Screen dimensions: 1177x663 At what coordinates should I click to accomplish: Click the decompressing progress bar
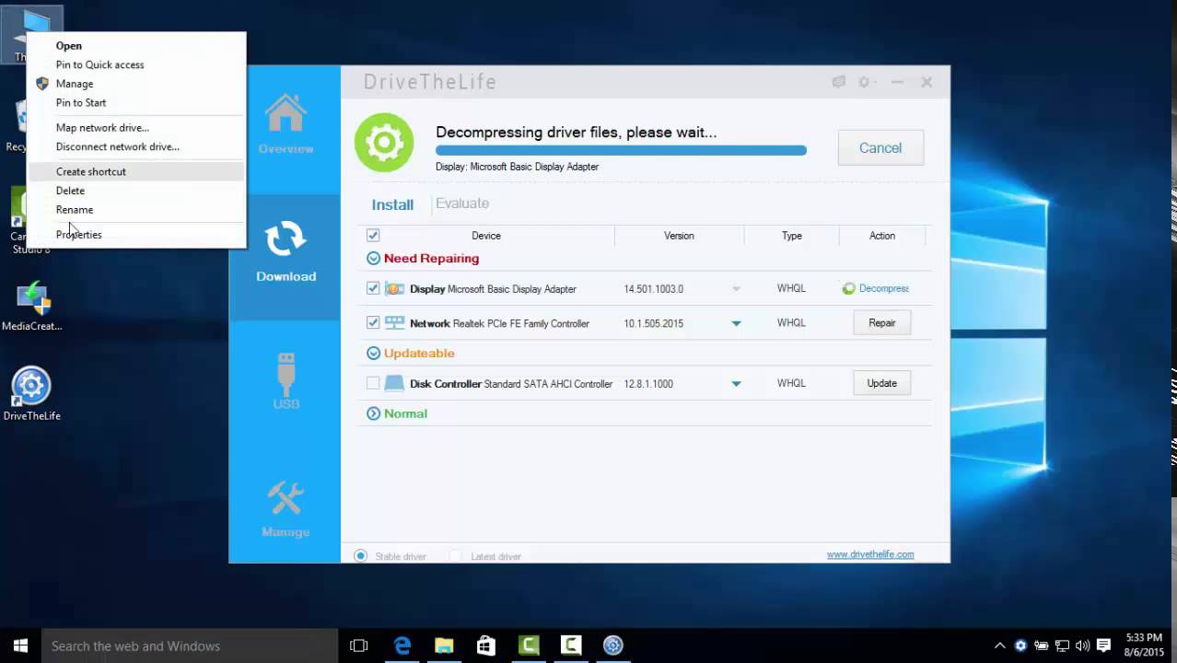pos(621,150)
